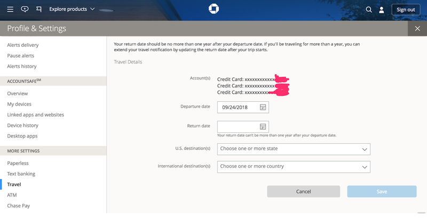Open ATM settings in sidebar
The height and width of the screenshot is (218, 427).
pyautogui.click(x=12, y=195)
